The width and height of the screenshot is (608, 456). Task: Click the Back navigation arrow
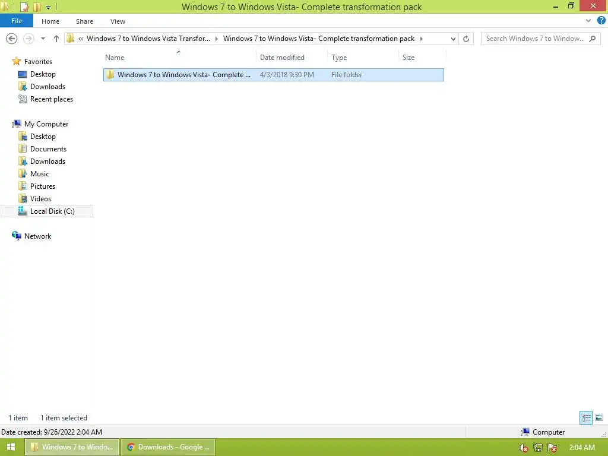point(12,39)
